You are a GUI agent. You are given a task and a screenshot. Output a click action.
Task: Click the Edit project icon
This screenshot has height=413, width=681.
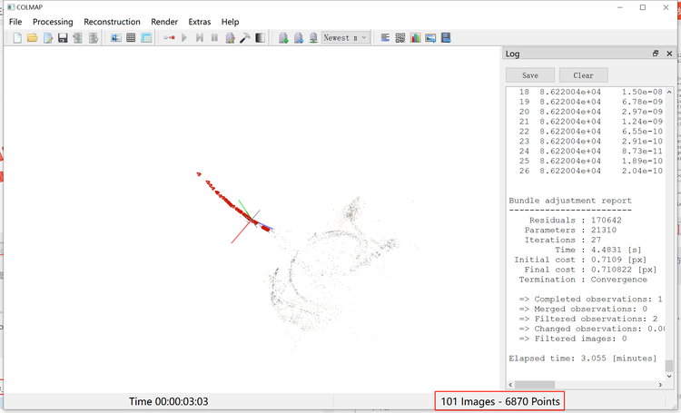pyautogui.click(x=48, y=38)
